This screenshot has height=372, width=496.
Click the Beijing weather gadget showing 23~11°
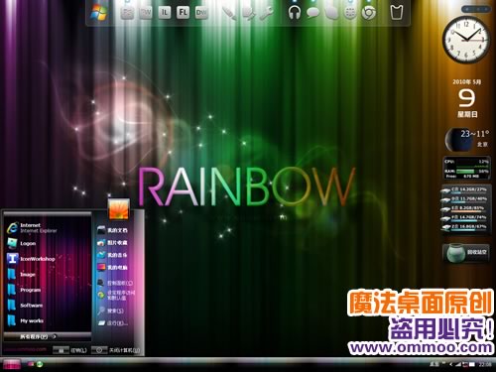pos(467,139)
